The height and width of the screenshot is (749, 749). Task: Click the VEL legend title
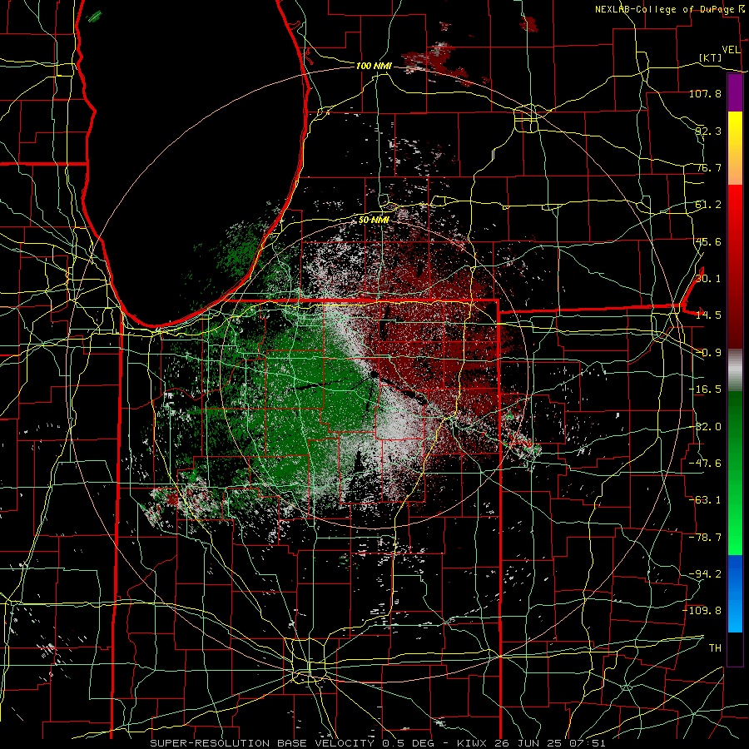pyautogui.click(x=731, y=50)
